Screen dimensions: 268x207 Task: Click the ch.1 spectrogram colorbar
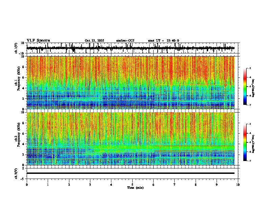(245, 87)
